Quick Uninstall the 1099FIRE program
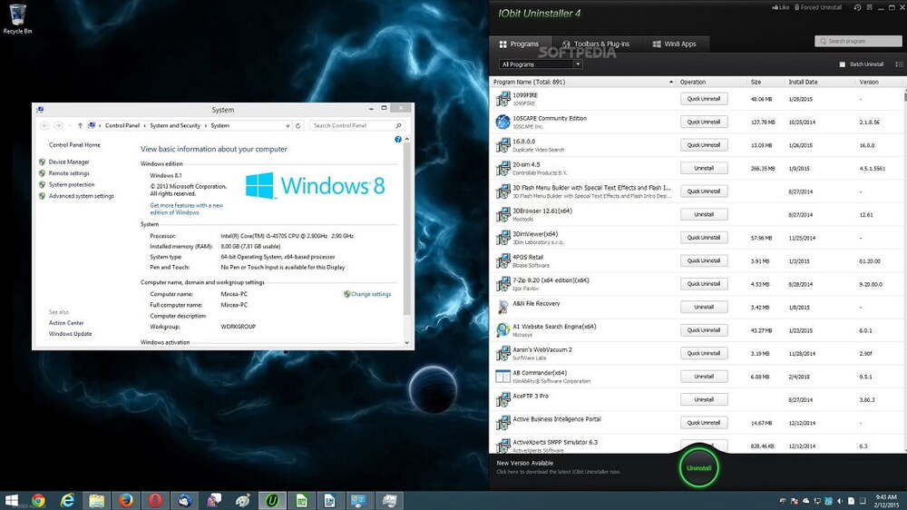907x510 pixels. pos(704,99)
